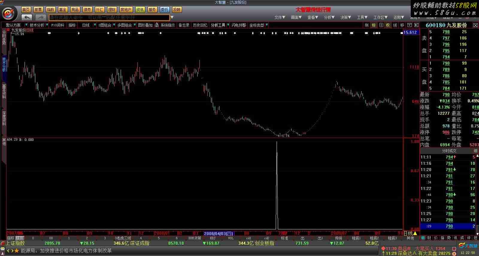Click the lock icon beside 图形叠加
The image size is (479, 256).
[157, 25]
